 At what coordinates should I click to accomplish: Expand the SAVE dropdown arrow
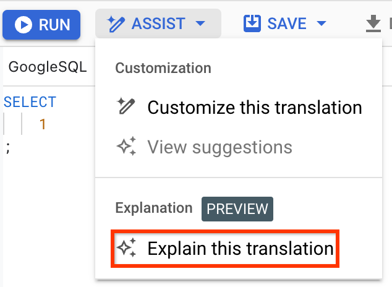[321, 25]
